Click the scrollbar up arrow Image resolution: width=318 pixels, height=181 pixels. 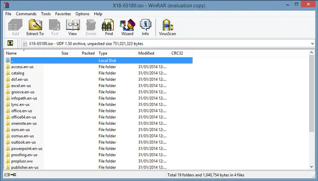tap(312, 53)
